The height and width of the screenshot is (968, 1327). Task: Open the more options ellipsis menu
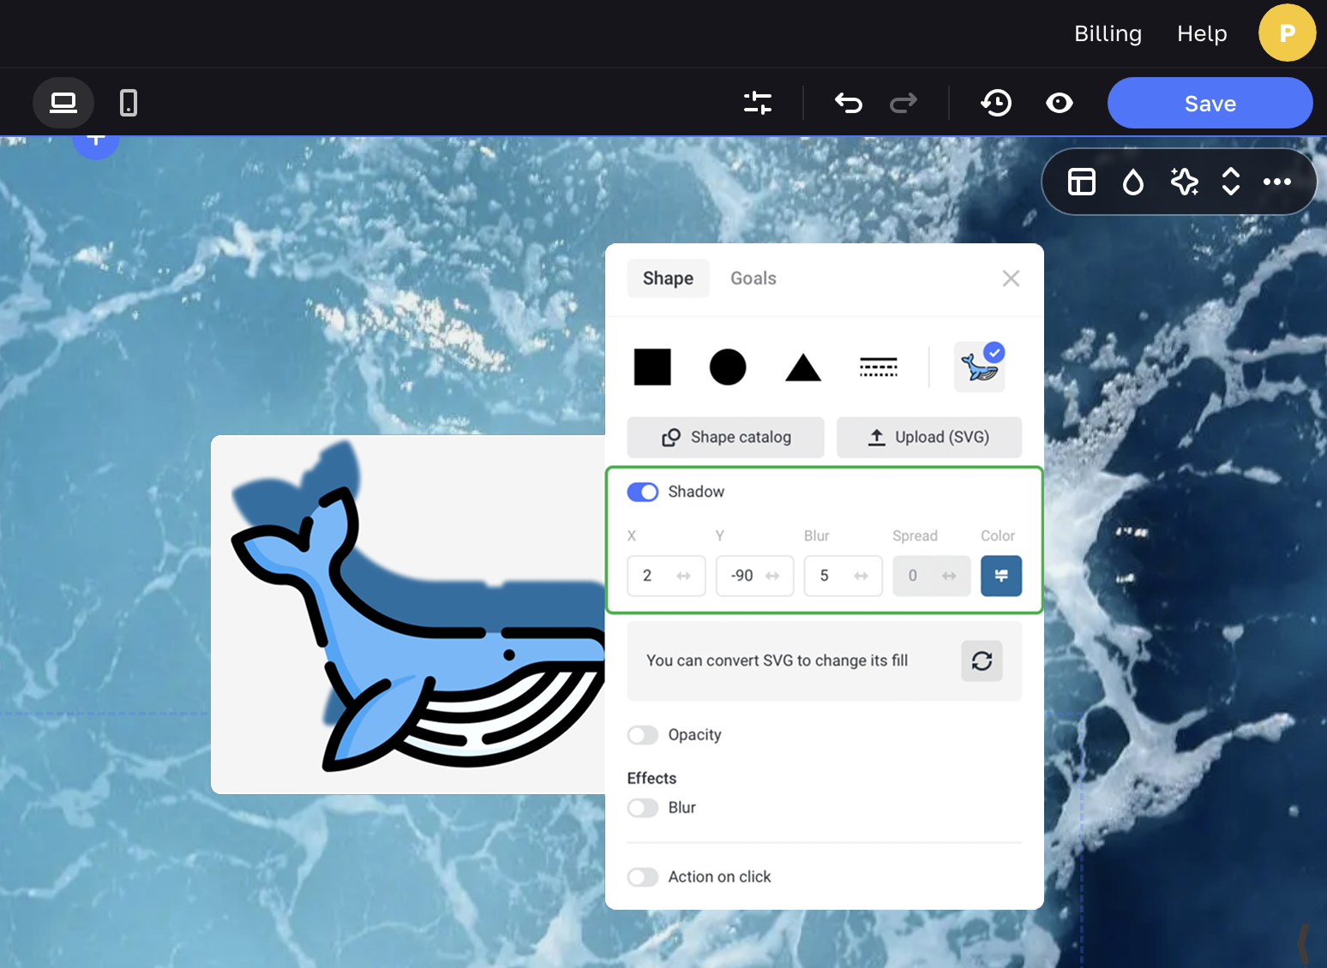pos(1276,182)
